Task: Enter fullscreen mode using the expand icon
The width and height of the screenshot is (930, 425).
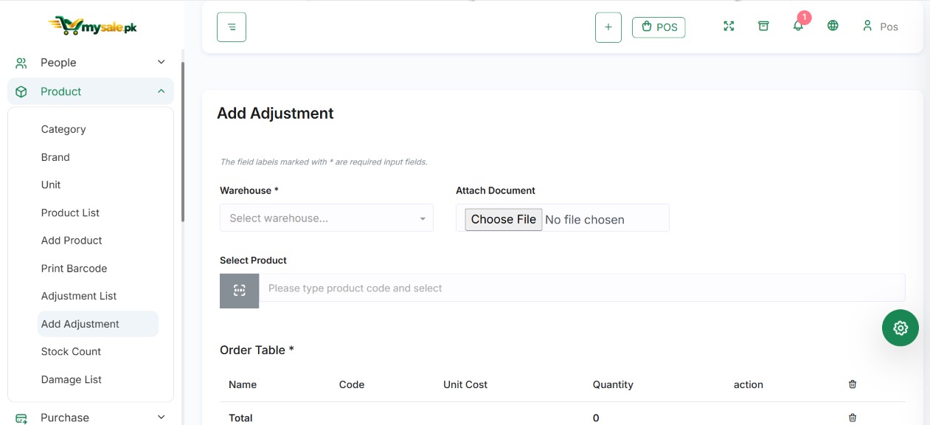Action: 729,26
